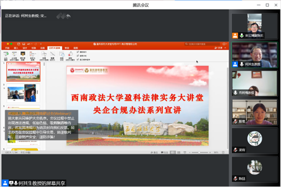Toggle the Use Timings checkbox
The height and width of the screenshot is (187, 281).
pos(78,56)
